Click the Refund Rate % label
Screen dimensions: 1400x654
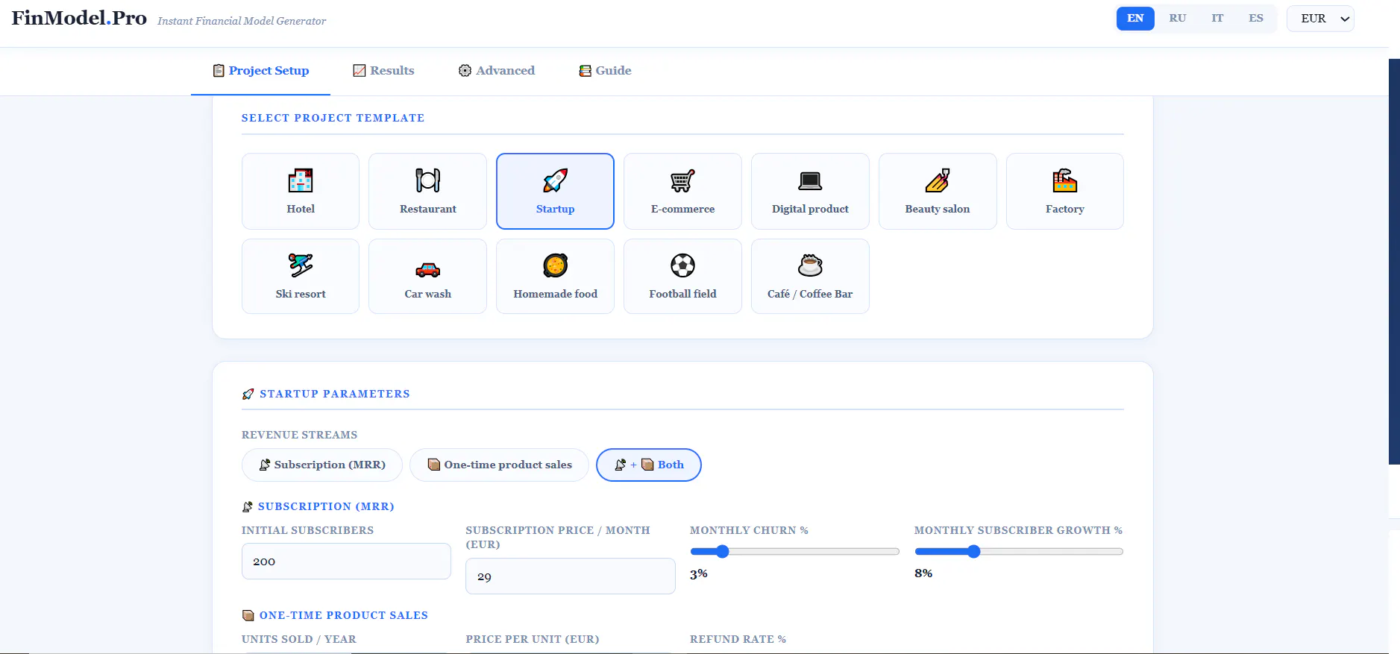point(738,639)
